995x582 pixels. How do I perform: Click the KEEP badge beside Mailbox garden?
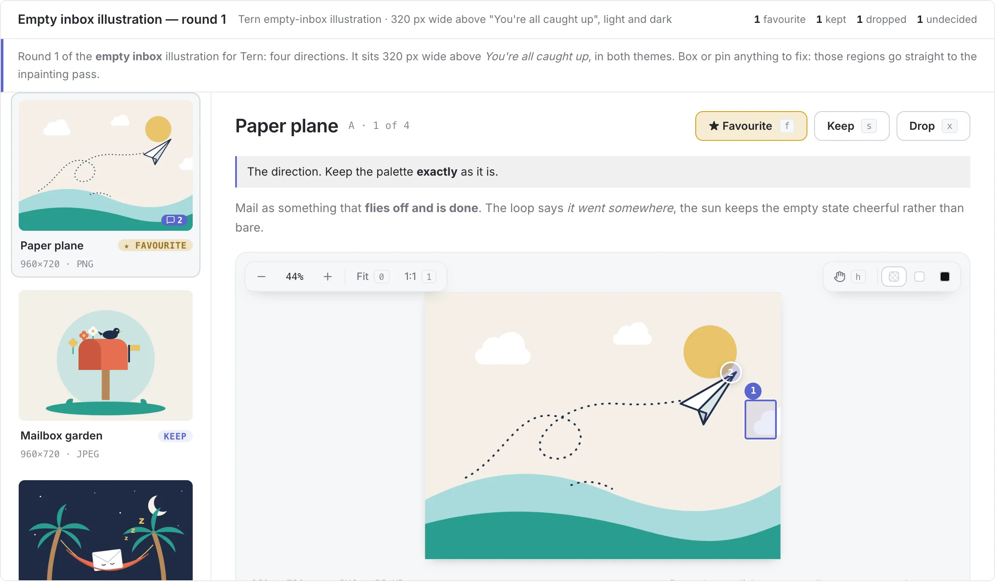tap(175, 436)
